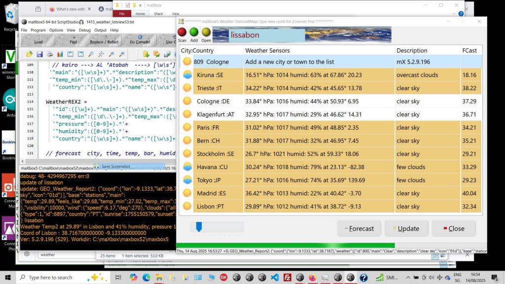The height and width of the screenshot is (284, 505).
Task: Open the yellow folder icon in toolbar
Action: point(29,54)
